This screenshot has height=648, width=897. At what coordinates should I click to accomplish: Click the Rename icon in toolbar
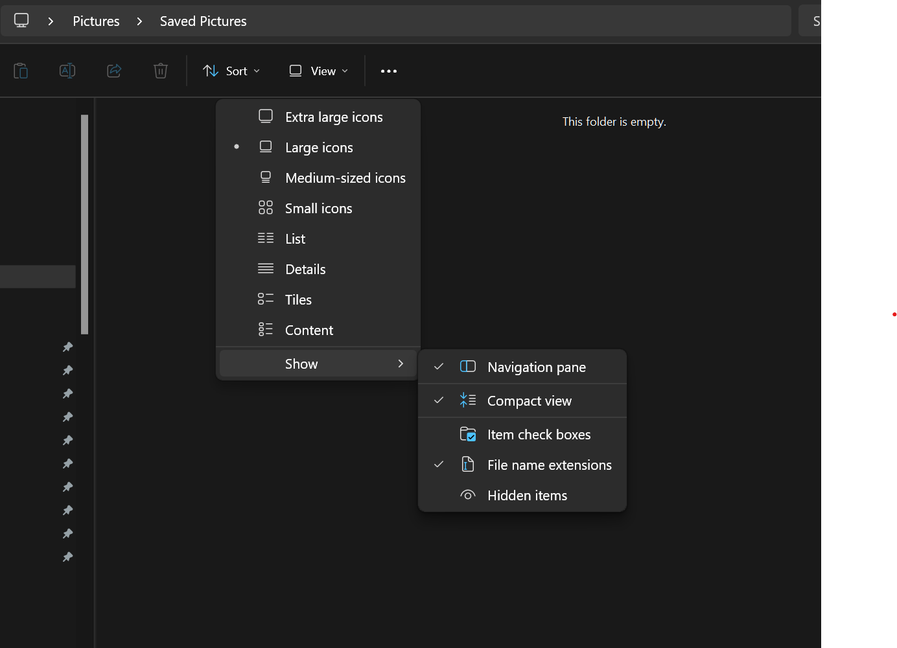click(x=67, y=71)
